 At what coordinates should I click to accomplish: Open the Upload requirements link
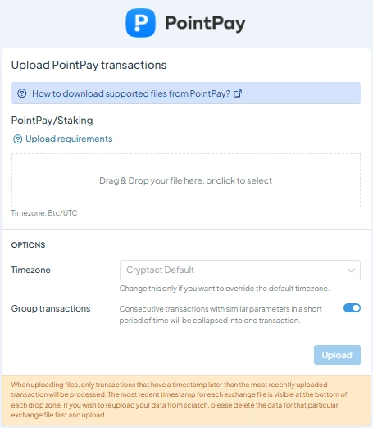pos(69,139)
